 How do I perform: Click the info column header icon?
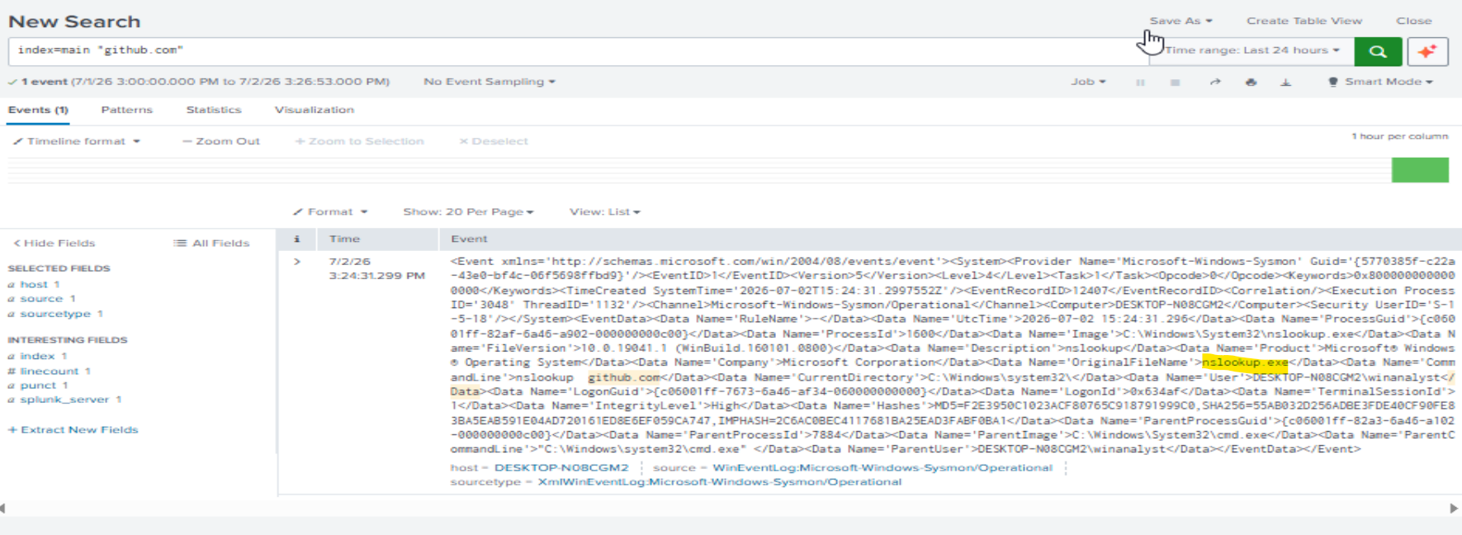(x=297, y=239)
